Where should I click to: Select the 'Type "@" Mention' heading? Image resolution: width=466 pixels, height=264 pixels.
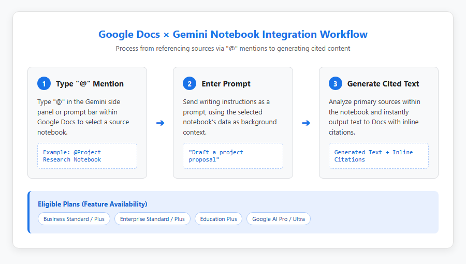point(90,84)
